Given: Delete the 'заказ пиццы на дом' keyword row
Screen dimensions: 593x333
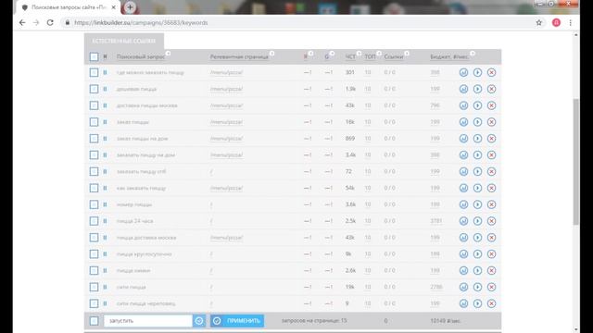Looking at the screenshot, I should [492, 139].
